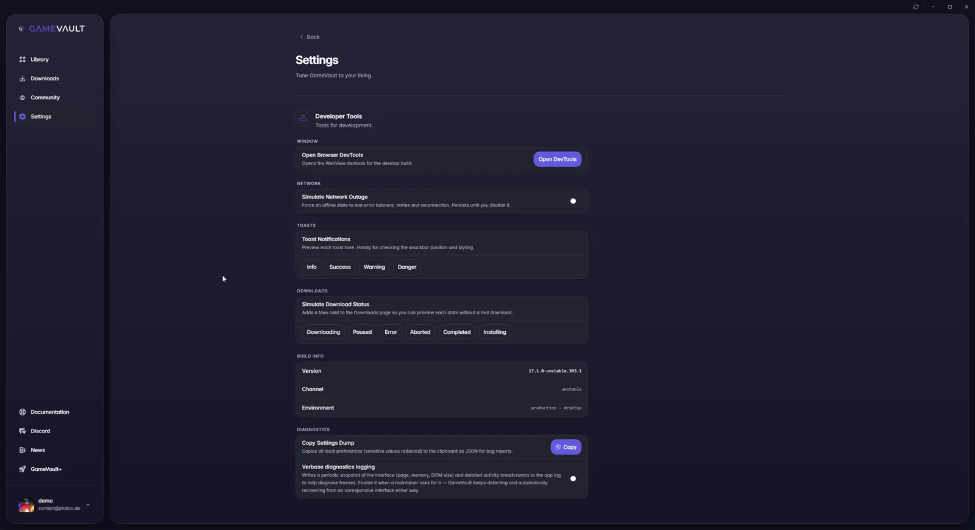Click the contact@phalco.de email text
This screenshot has width=975, height=530.
click(59, 509)
